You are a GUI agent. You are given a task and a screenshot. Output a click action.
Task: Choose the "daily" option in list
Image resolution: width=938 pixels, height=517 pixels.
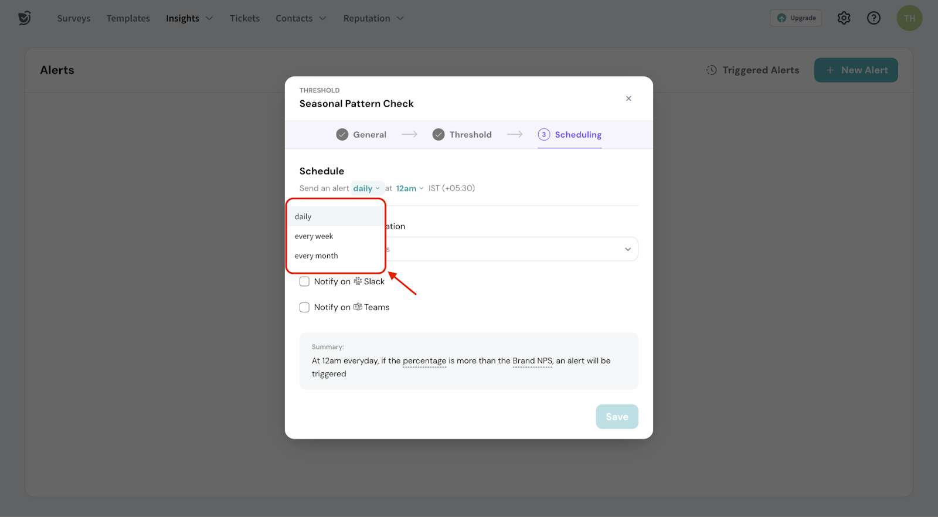(303, 216)
